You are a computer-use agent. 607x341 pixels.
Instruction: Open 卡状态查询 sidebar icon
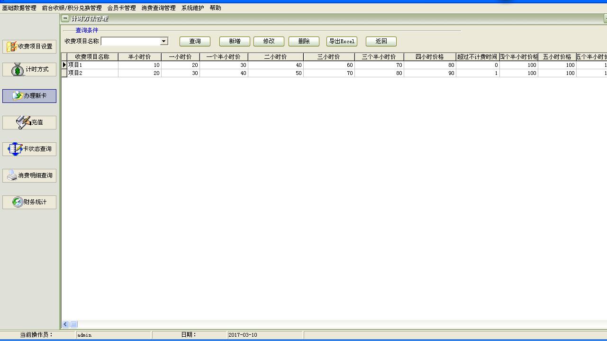[15, 149]
